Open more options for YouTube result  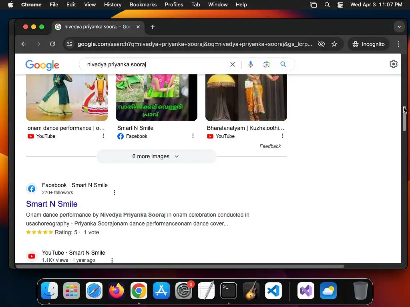point(112,260)
